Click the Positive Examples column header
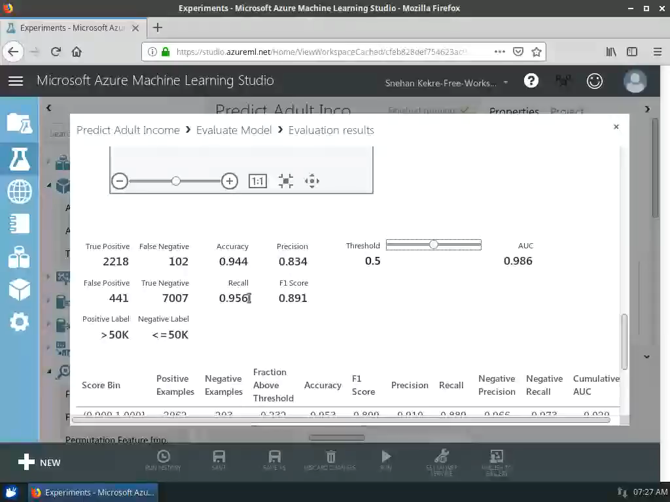This screenshot has width=670, height=502. point(175,385)
